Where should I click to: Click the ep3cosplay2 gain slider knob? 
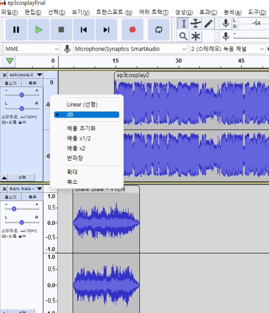[x=22, y=95]
